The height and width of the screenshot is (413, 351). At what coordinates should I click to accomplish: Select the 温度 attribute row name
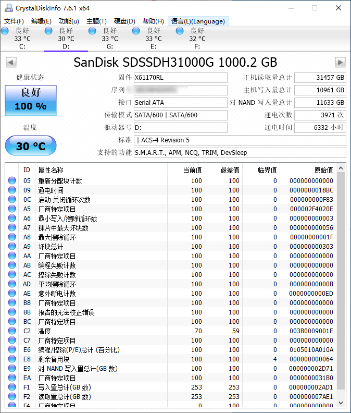click(x=44, y=331)
